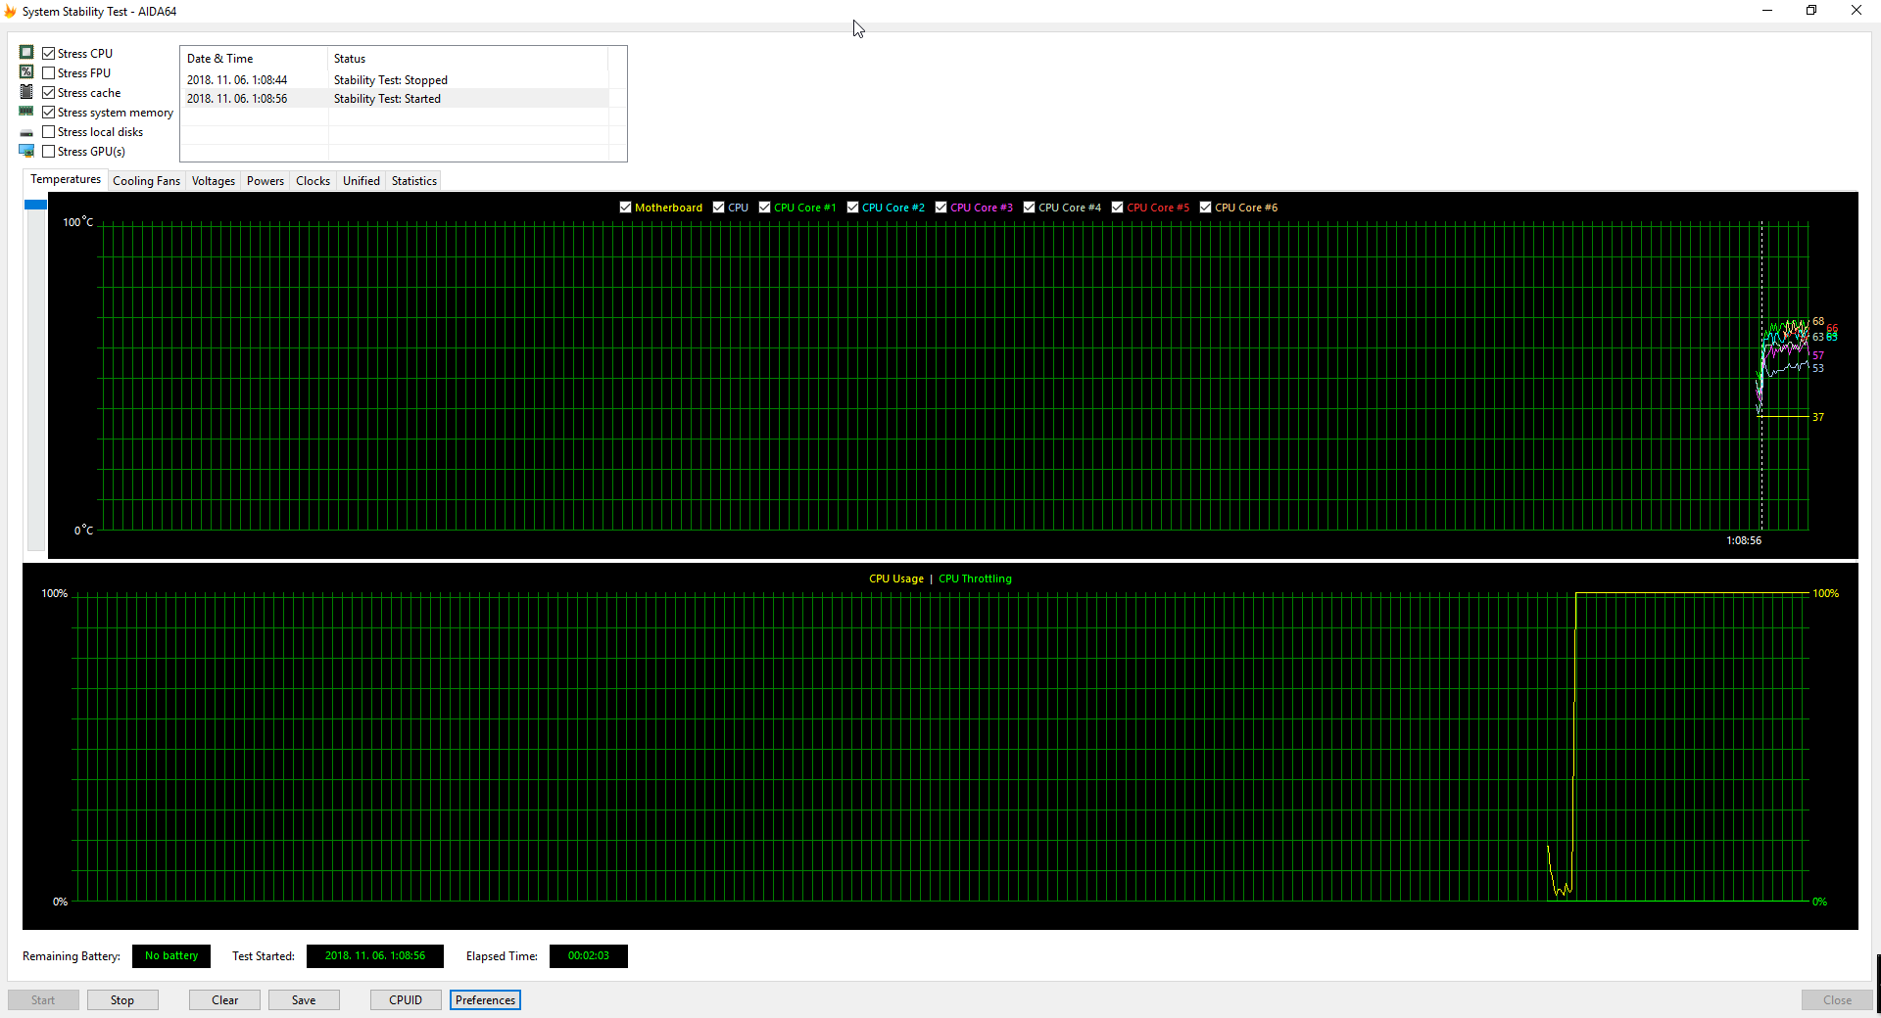Uncheck Stress system memory option
Viewport: 1881px width, 1018px height.
click(49, 113)
